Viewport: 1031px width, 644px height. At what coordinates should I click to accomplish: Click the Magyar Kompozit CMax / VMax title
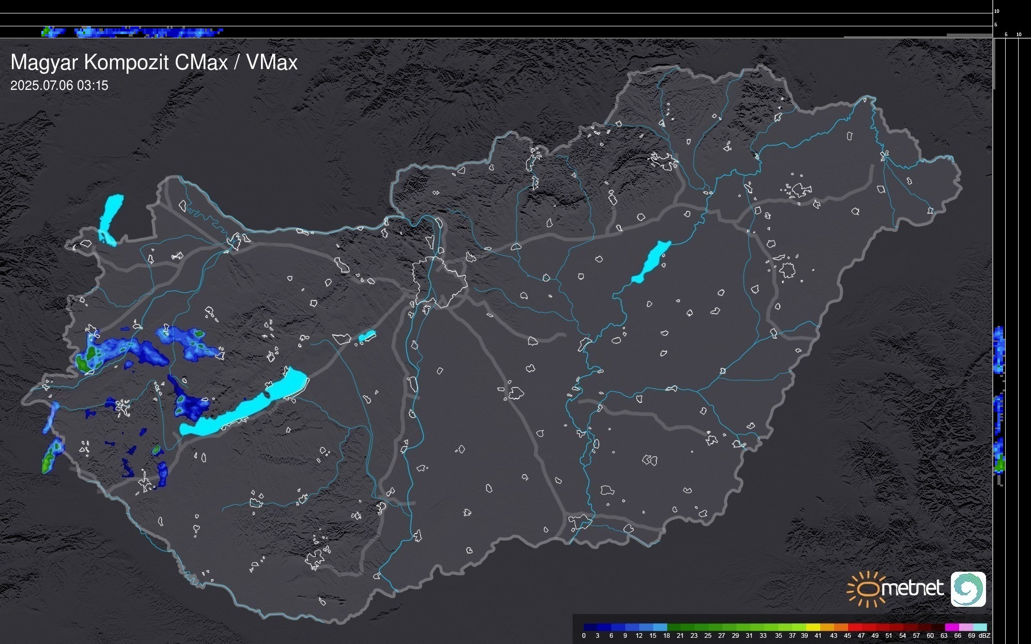tap(154, 62)
